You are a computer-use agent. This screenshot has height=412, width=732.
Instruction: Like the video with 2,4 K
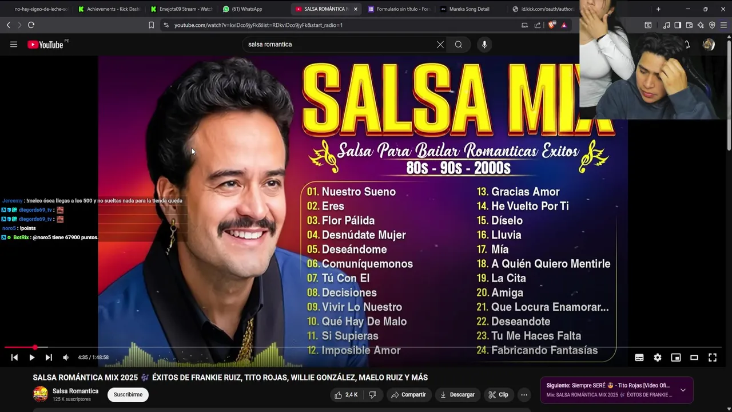pos(345,395)
